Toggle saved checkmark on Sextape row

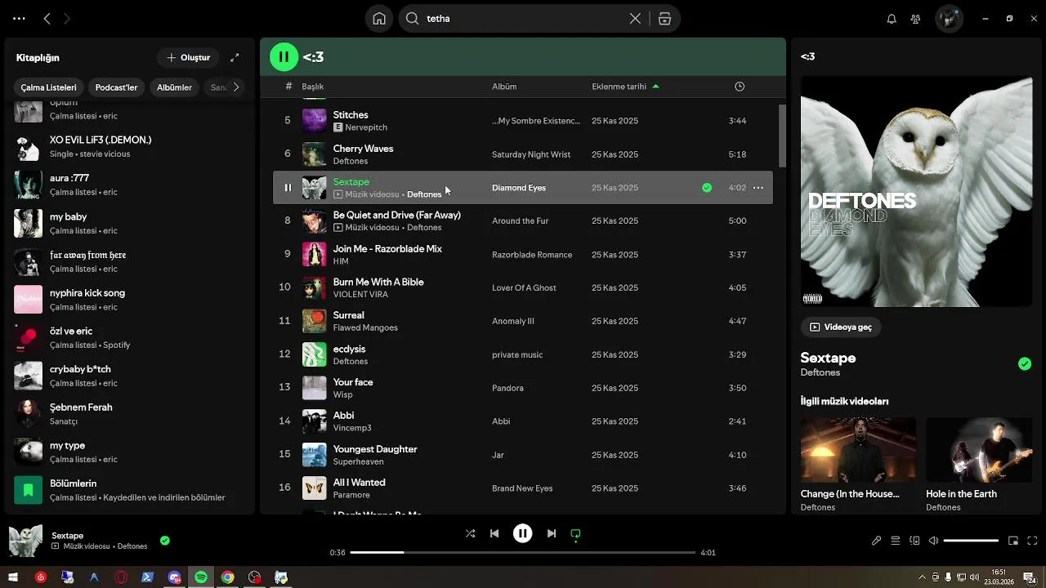(x=707, y=188)
